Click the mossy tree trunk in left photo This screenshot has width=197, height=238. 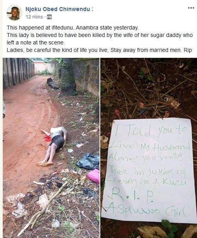pyautogui.click(x=68, y=77)
